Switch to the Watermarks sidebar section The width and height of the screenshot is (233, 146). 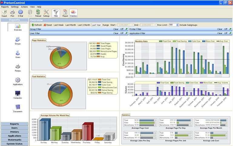pyautogui.click(x=15, y=140)
